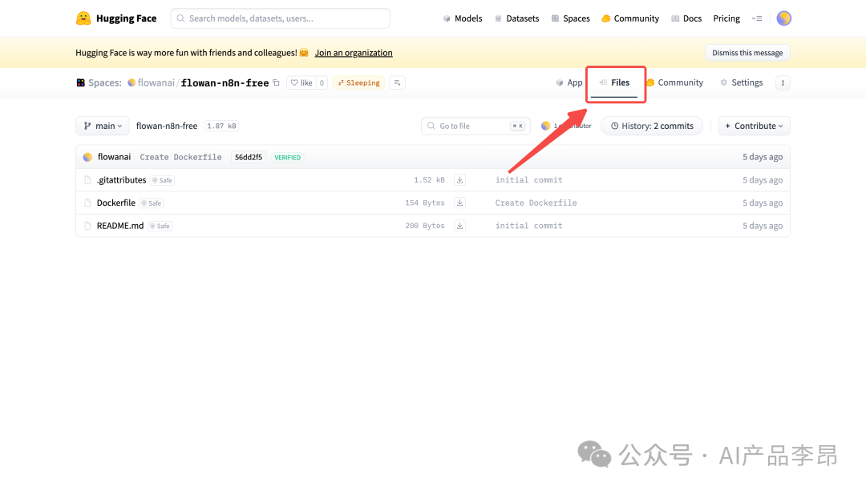
Task: Open the Docs page
Action: pyautogui.click(x=686, y=18)
